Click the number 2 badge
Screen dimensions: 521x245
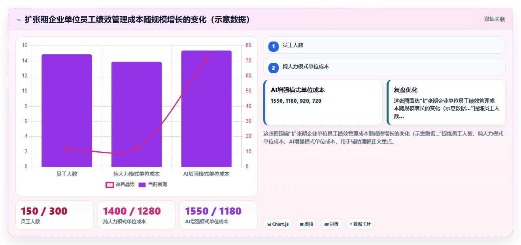point(274,68)
